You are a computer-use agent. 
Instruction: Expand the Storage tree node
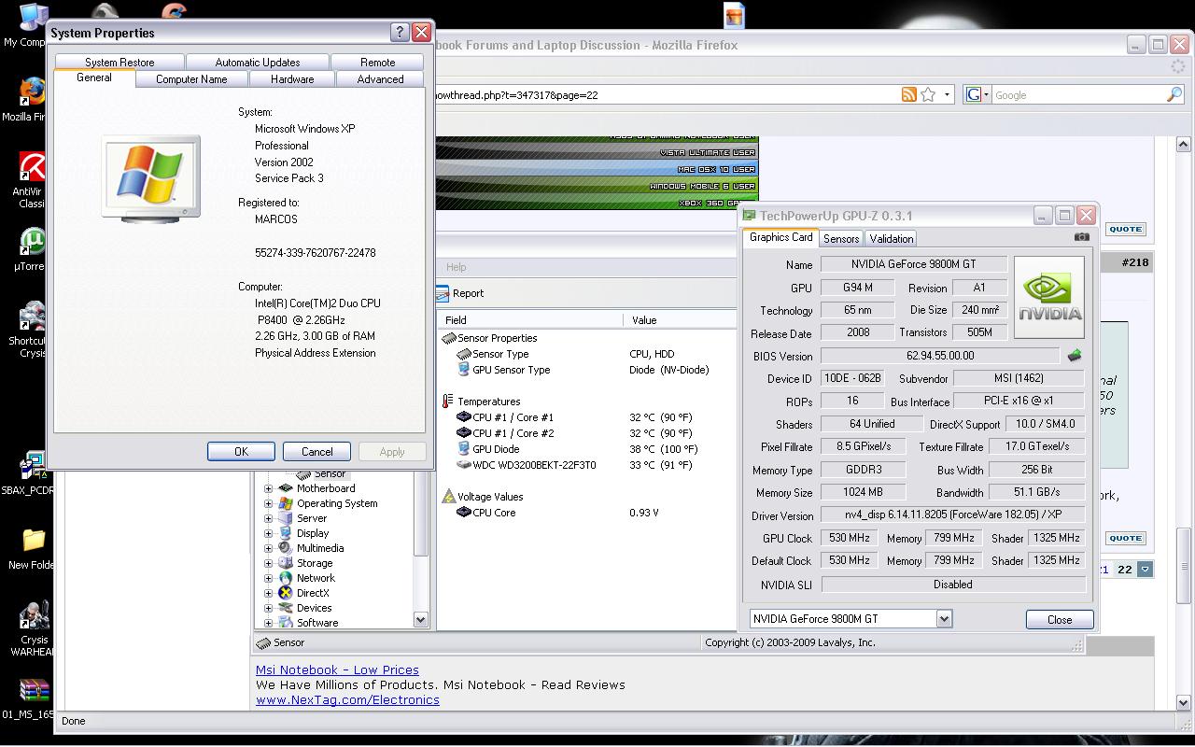[x=269, y=563]
